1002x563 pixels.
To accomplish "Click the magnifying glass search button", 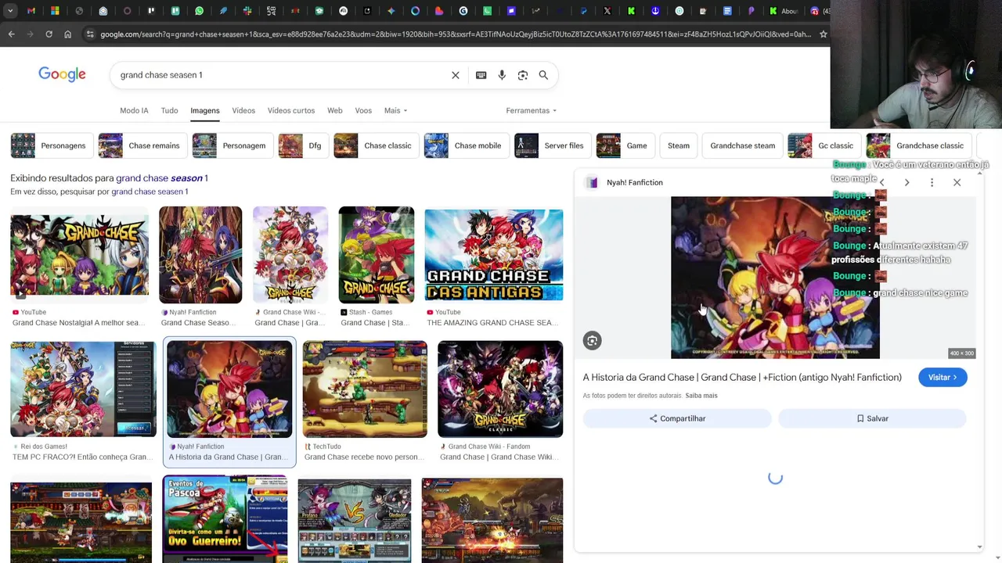I will click(x=543, y=75).
